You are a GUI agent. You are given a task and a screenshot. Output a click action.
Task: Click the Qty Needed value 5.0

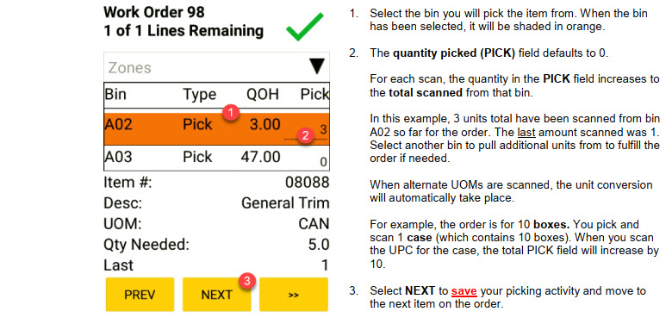pyautogui.click(x=319, y=245)
